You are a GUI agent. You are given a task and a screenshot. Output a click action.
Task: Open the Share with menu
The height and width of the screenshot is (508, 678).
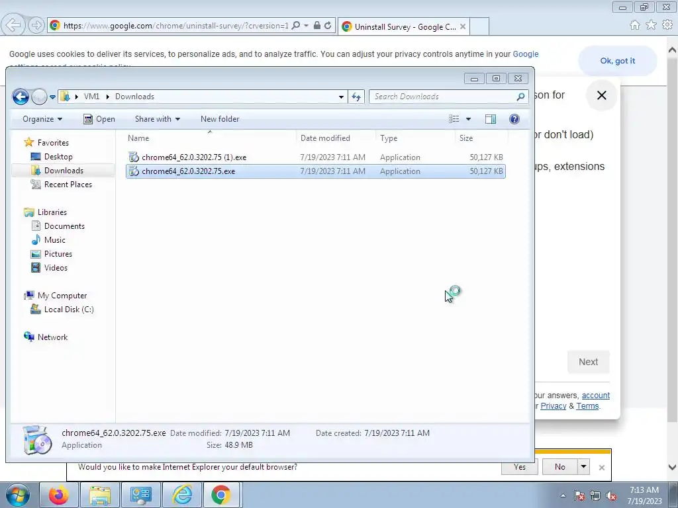(x=158, y=119)
